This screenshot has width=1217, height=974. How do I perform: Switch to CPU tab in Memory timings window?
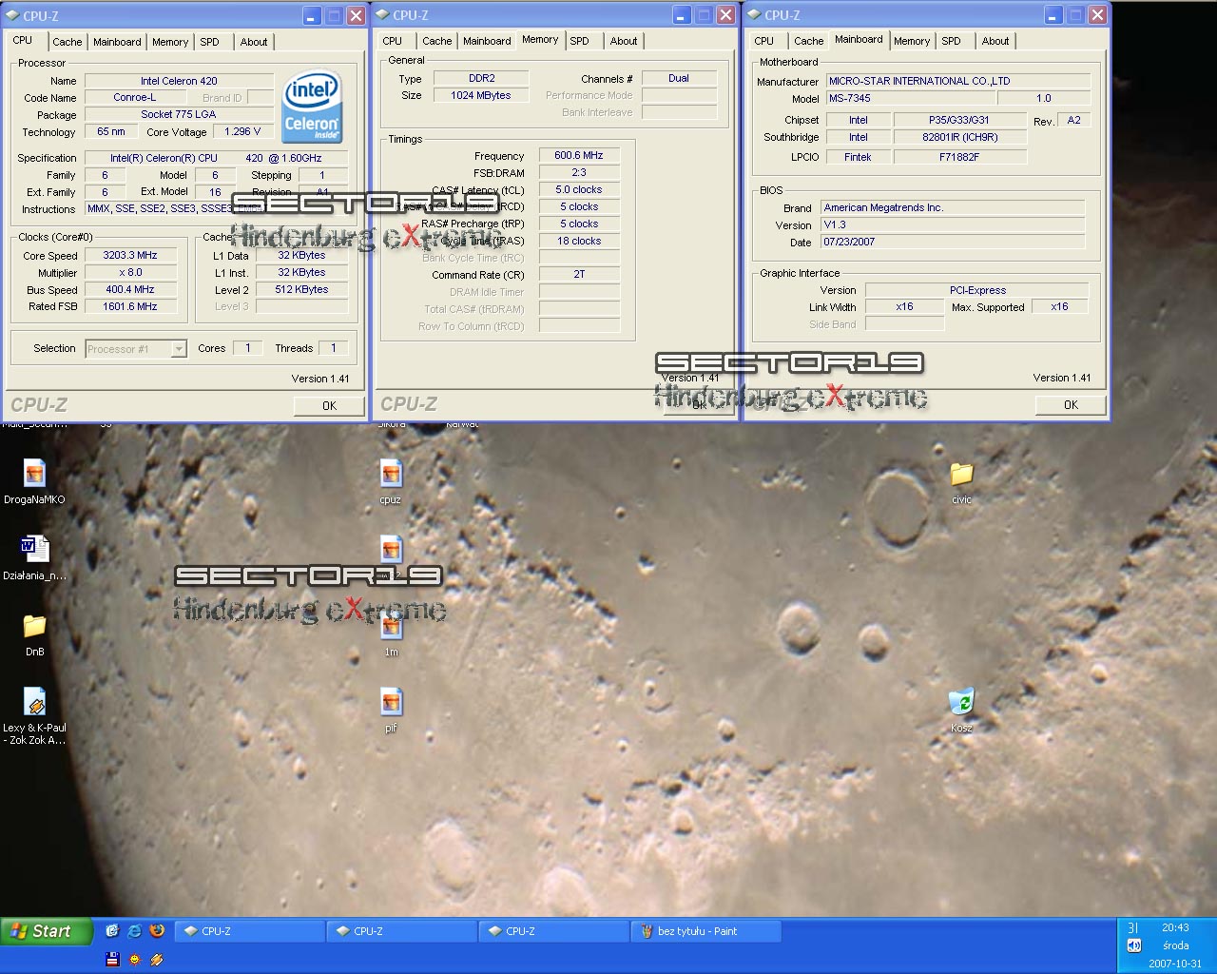(x=393, y=41)
